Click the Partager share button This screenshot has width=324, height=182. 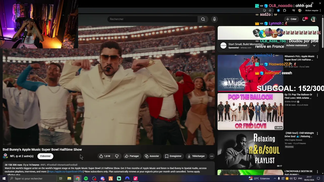click(132, 156)
